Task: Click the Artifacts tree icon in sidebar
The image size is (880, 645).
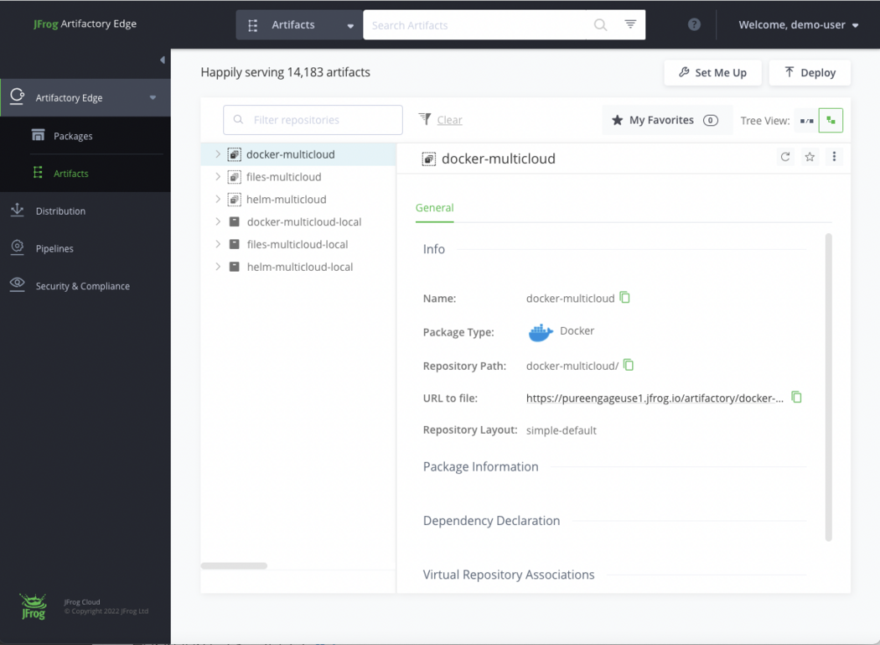Action: [x=38, y=173]
